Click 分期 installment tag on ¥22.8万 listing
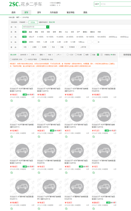Image resolution: width=131 pixels, height=211 pixels. (52, 131)
